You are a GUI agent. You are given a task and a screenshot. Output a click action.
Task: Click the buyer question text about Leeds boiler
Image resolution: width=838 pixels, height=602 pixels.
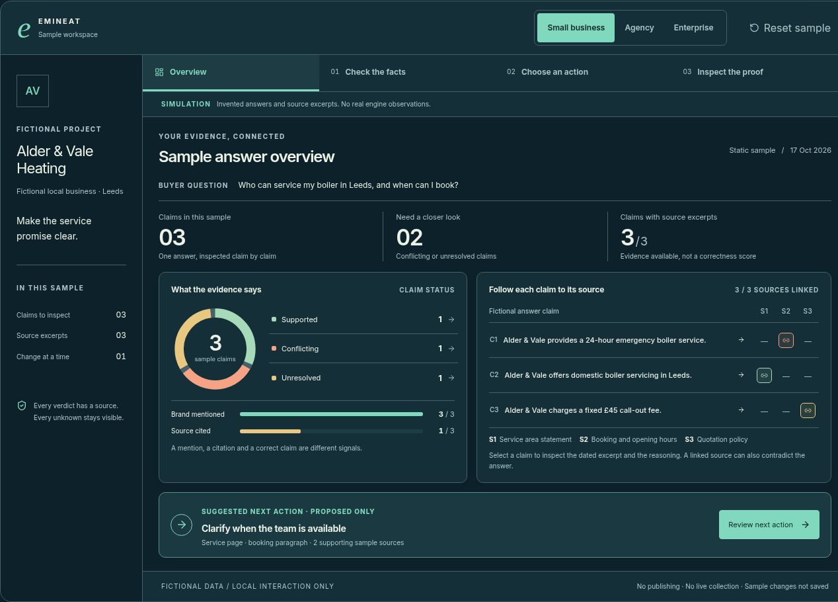pos(348,185)
